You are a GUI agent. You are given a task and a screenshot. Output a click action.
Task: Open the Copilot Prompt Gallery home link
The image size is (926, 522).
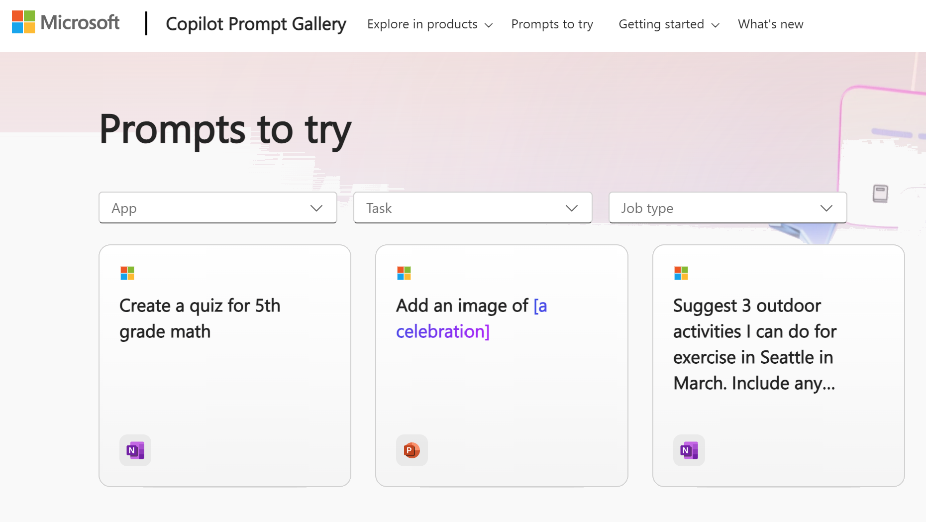coord(256,24)
